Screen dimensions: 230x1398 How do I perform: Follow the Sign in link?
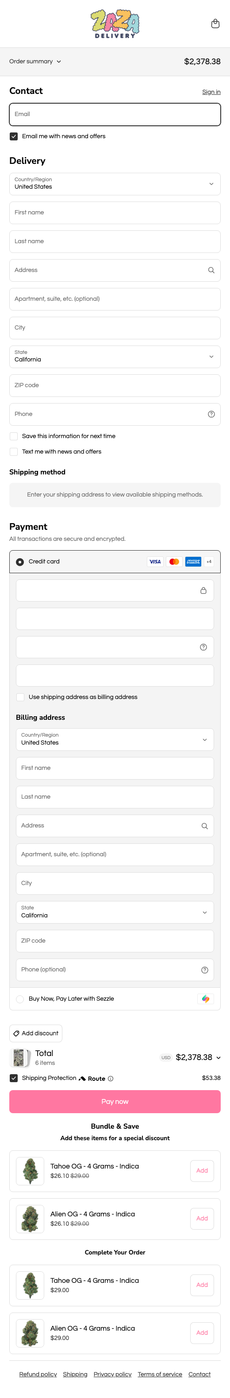[211, 92]
